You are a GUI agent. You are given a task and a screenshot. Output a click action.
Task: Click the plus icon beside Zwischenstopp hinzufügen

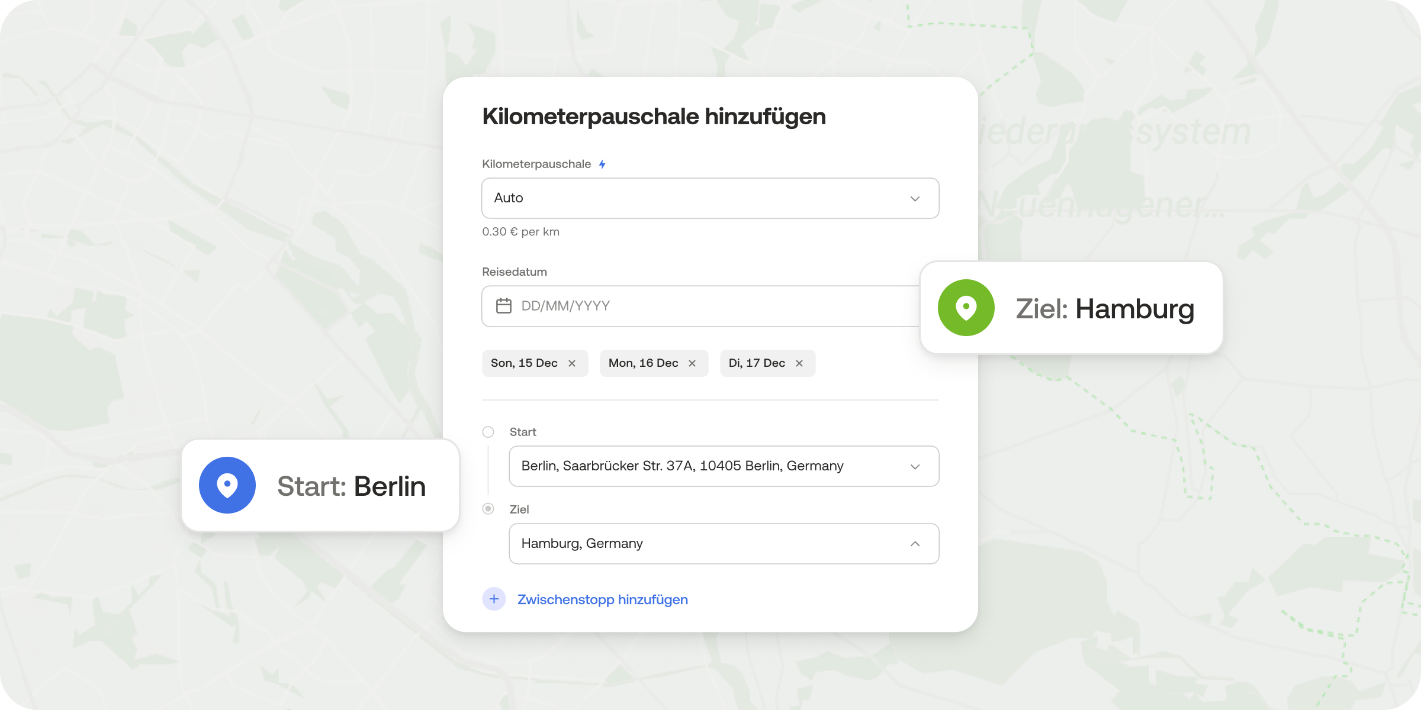(493, 599)
